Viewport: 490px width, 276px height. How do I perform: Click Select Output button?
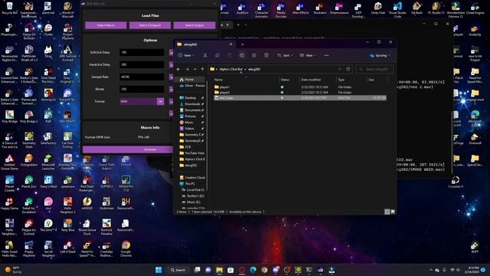(x=194, y=25)
